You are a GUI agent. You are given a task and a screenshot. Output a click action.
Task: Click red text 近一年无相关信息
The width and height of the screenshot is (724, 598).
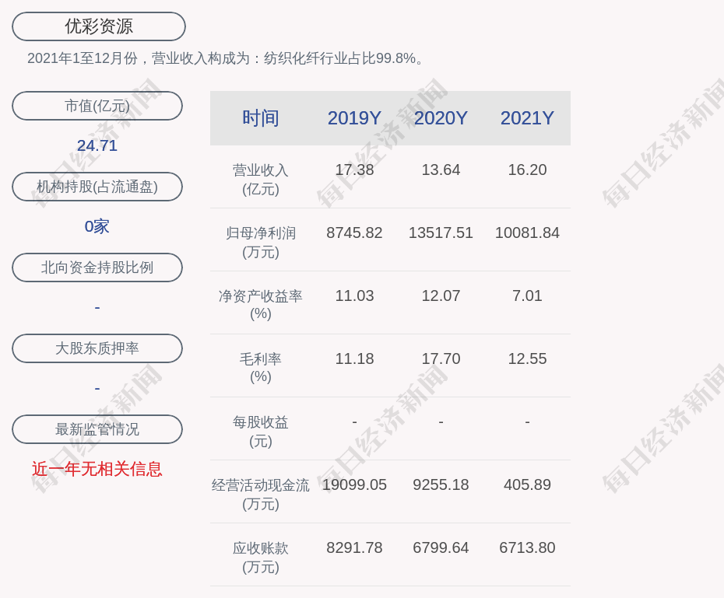pyautogui.click(x=97, y=469)
